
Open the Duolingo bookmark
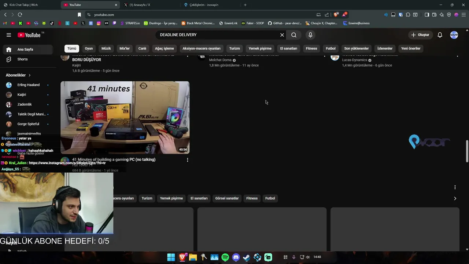(x=160, y=23)
